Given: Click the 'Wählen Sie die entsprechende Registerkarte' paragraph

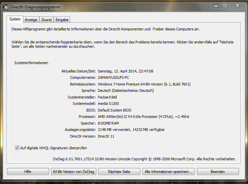Looking at the screenshot, I should click(122, 44).
